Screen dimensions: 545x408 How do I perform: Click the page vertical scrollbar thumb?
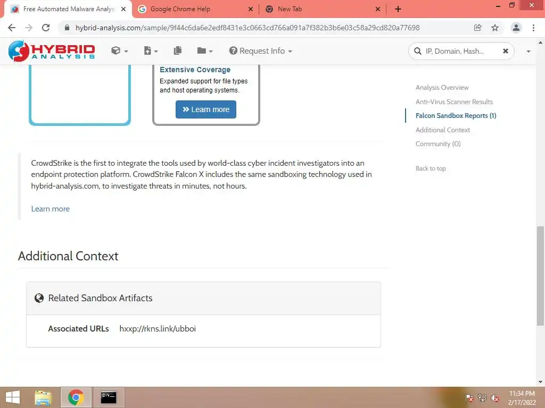click(x=540, y=276)
